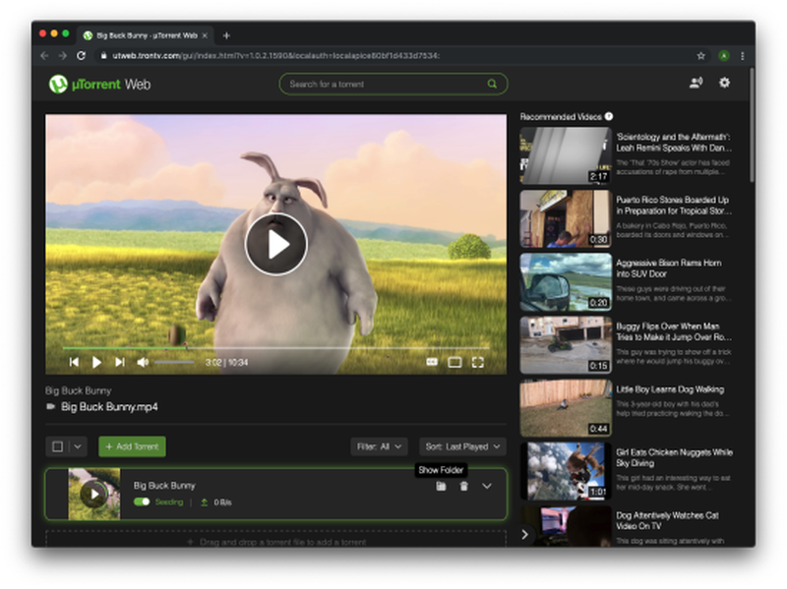Image resolution: width=787 pixels, height=589 pixels.
Task: Click the Add Torrent button
Action: [x=132, y=446]
